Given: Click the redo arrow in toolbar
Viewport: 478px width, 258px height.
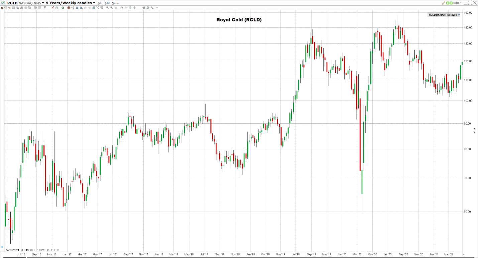Looking at the screenshot, I should pos(89,8).
